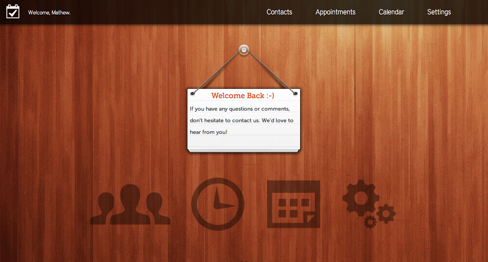Viewport: 488px width, 262px height.
Task: Click the "Welcome Back :-)" note heading
Action: point(243,95)
